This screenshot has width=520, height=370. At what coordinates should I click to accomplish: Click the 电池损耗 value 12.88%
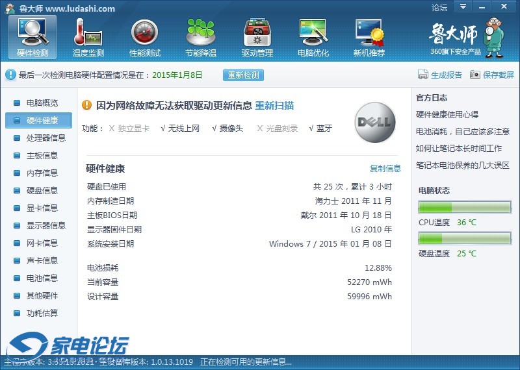point(378,267)
